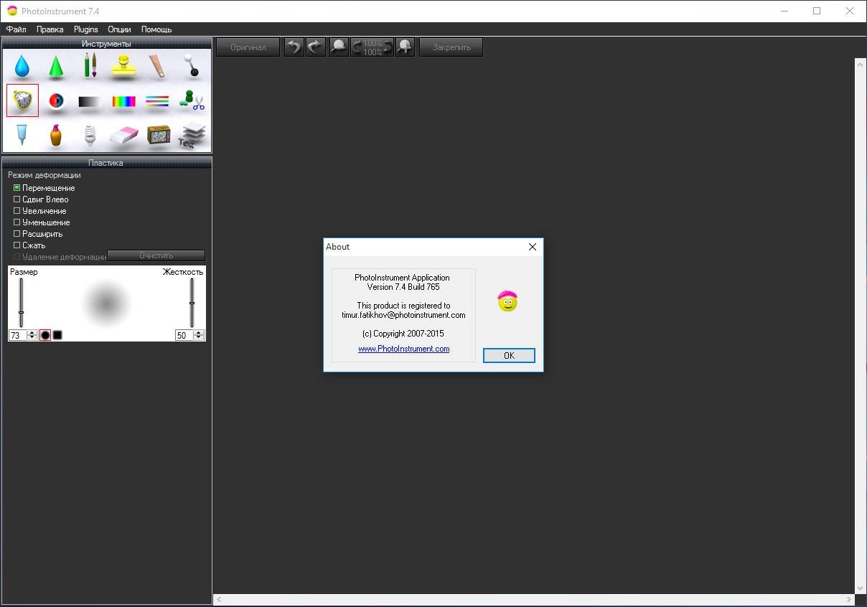Screen dimensions: 867x607
Task: Click the Пластика panel header
Action: coord(107,163)
